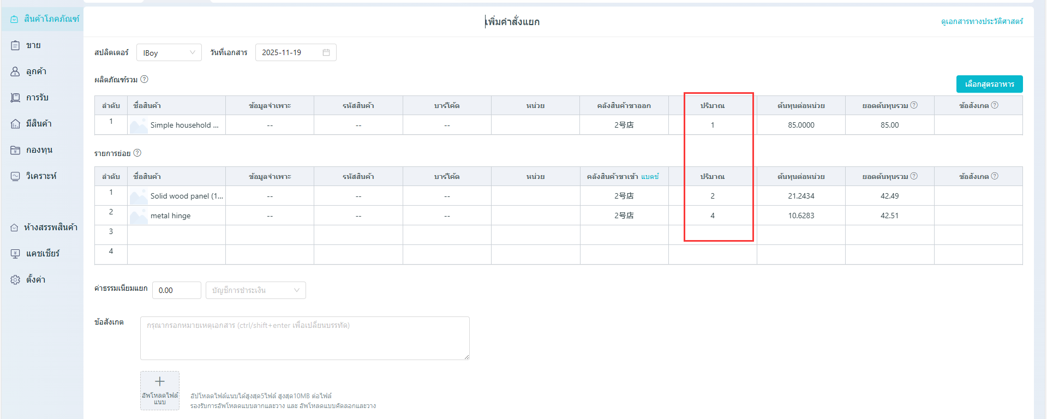Click the เลือกสูตรอาหาร button

click(x=989, y=84)
